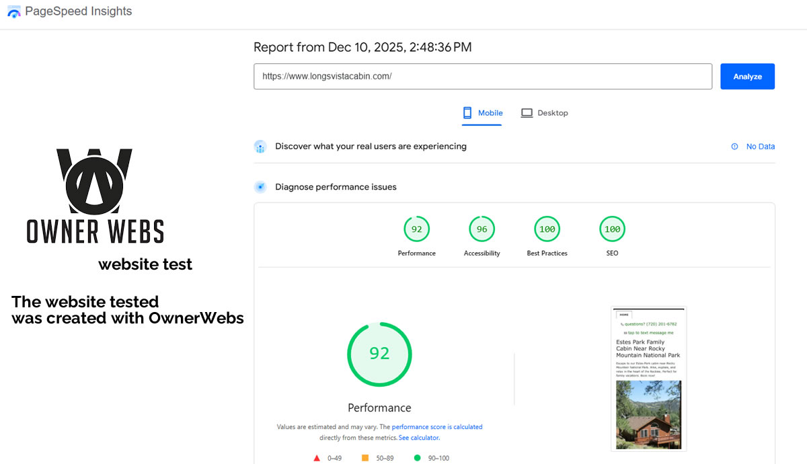Image resolution: width=807 pixels, height=464 pixels.
Task: Click the No Data info icon
Action: point(734,147)
